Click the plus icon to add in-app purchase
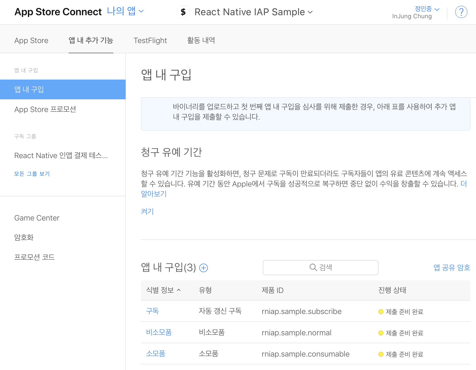Viewport: 476px width, 370px height. point(204,268)
